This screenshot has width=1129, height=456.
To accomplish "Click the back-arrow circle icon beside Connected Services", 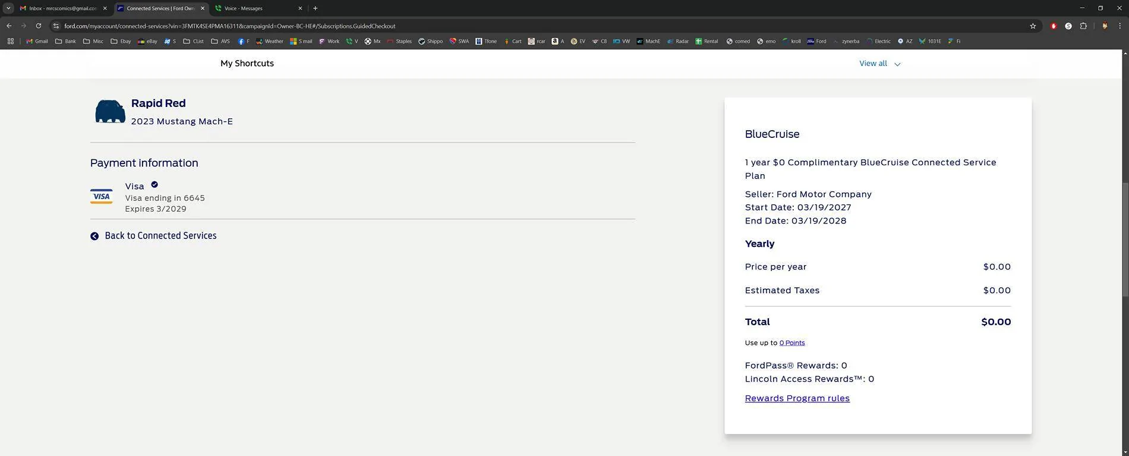I will 94,236.
